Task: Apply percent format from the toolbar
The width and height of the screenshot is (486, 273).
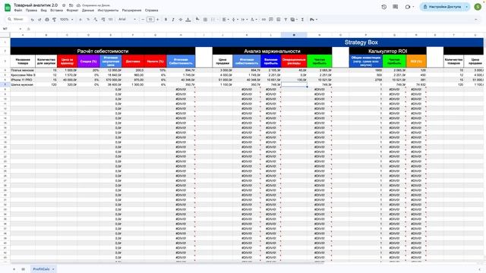Action: click(88, 20)
